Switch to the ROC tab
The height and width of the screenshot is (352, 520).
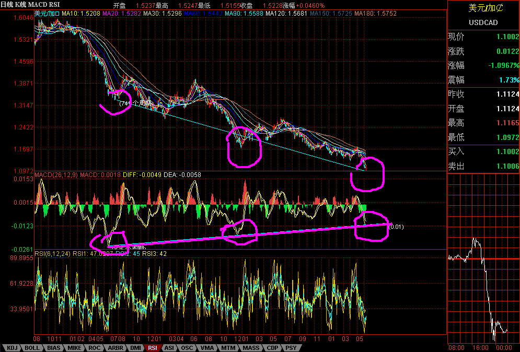(94, 347)
